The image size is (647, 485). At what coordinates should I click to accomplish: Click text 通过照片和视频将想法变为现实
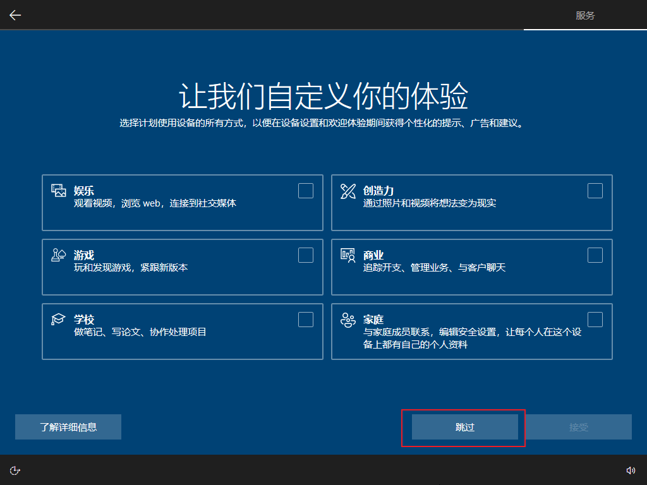pyautogui.click(x=430, y=203)
